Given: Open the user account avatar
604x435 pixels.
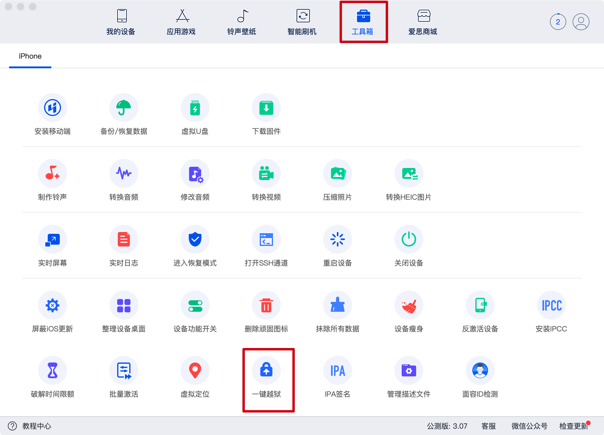Looking at the screenshot, I should pyautogui.click(x=581, y=22).
